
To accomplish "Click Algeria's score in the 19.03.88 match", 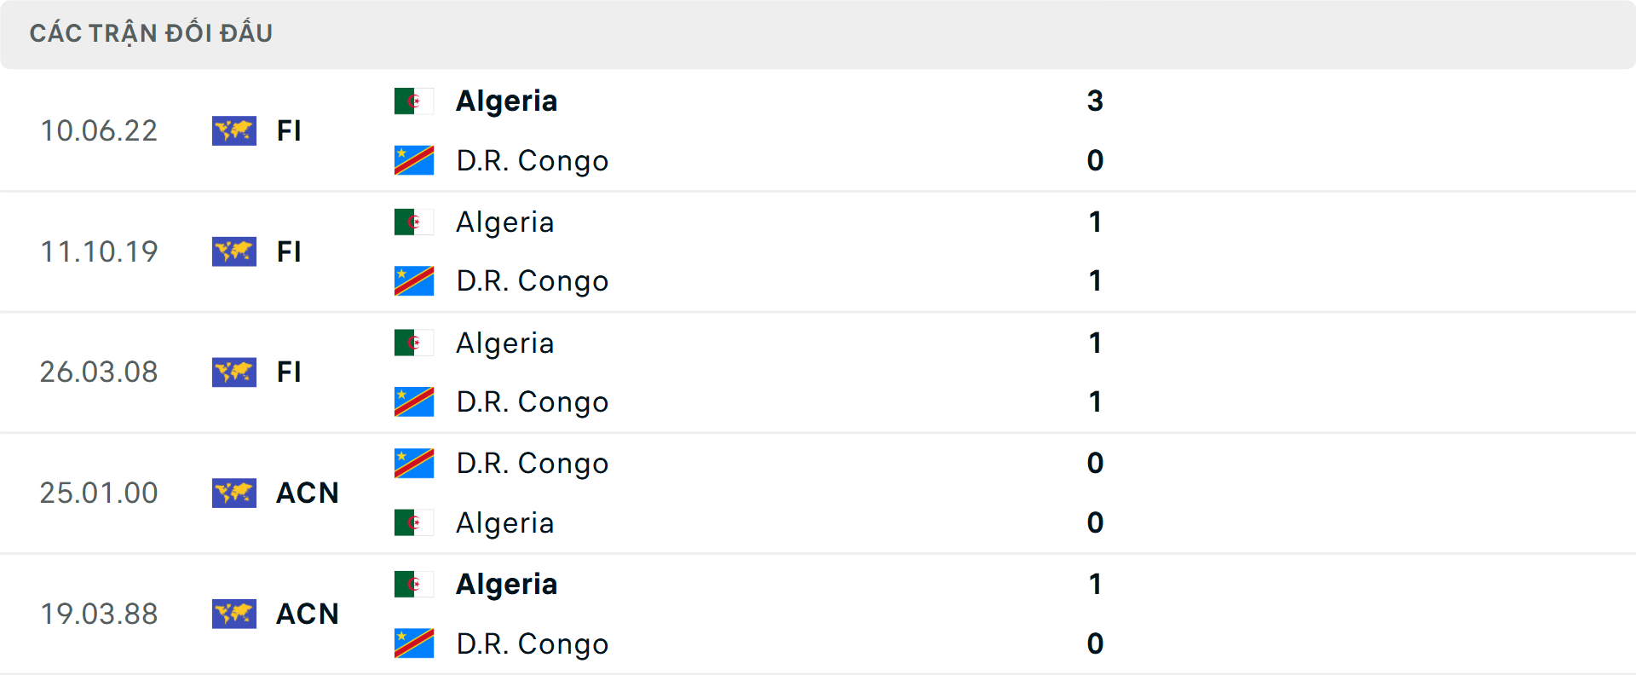I will pyautogui.click(x=1097, y=584).
